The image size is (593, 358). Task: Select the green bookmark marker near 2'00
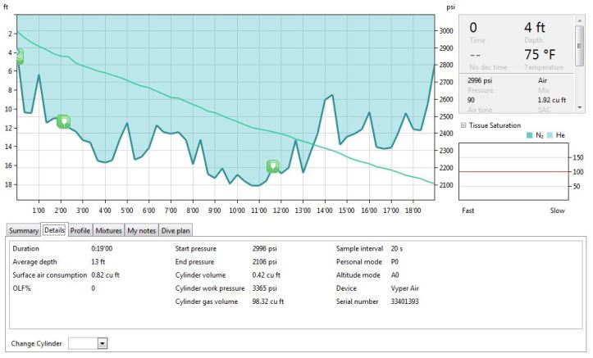coord(63,121)
